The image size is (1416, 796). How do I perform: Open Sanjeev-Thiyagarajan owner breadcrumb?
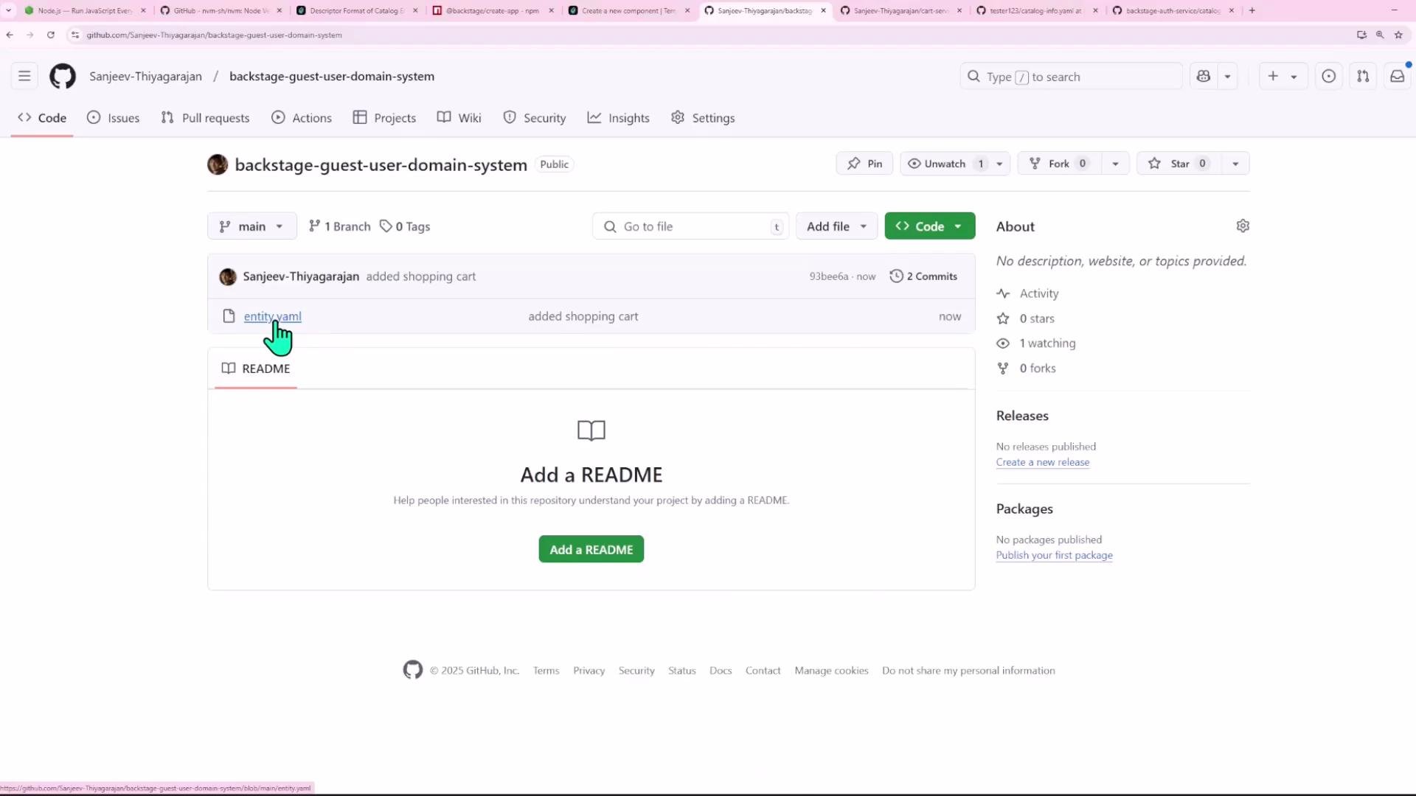point(145,76)
